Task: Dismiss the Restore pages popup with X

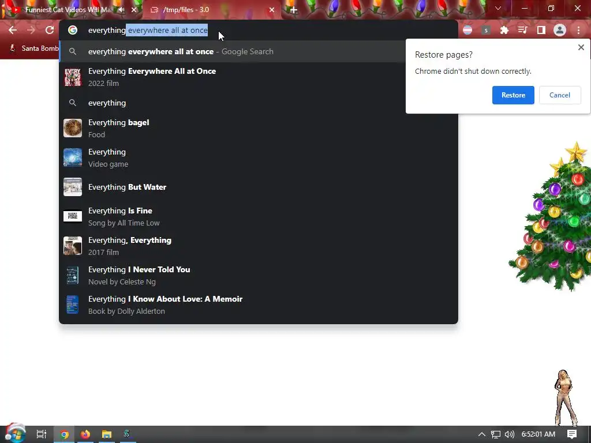Action: (x=581, y=47)
